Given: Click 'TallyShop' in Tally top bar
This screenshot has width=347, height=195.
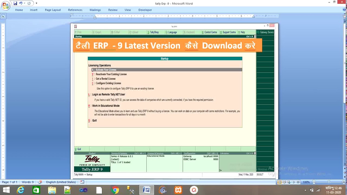Looking at the screenshot, I should (x=154, y=32).
